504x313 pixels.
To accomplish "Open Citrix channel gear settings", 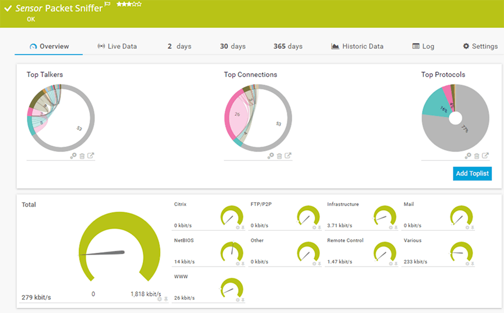I will (x=238, y=227).
